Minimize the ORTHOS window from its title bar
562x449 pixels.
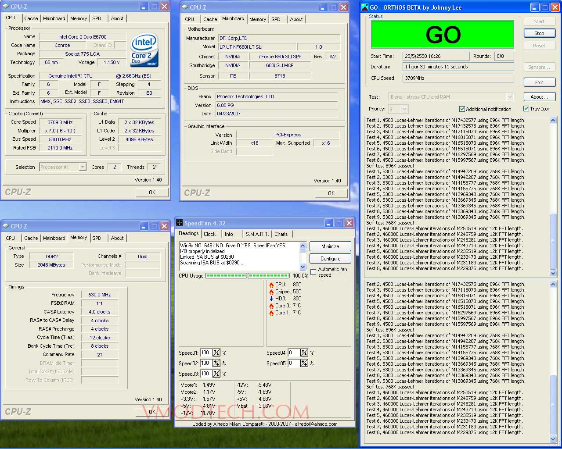(535, 7)
